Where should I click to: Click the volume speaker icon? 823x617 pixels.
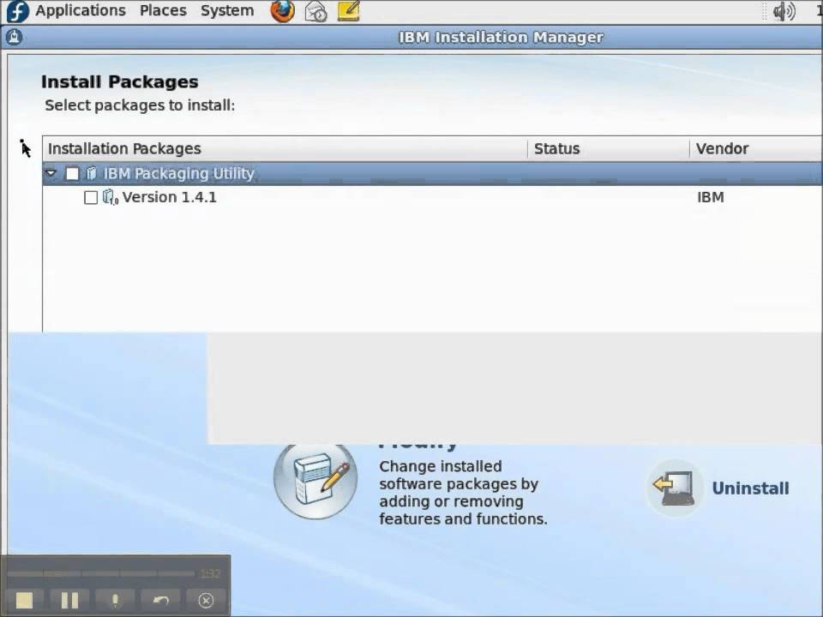point(784,11)
